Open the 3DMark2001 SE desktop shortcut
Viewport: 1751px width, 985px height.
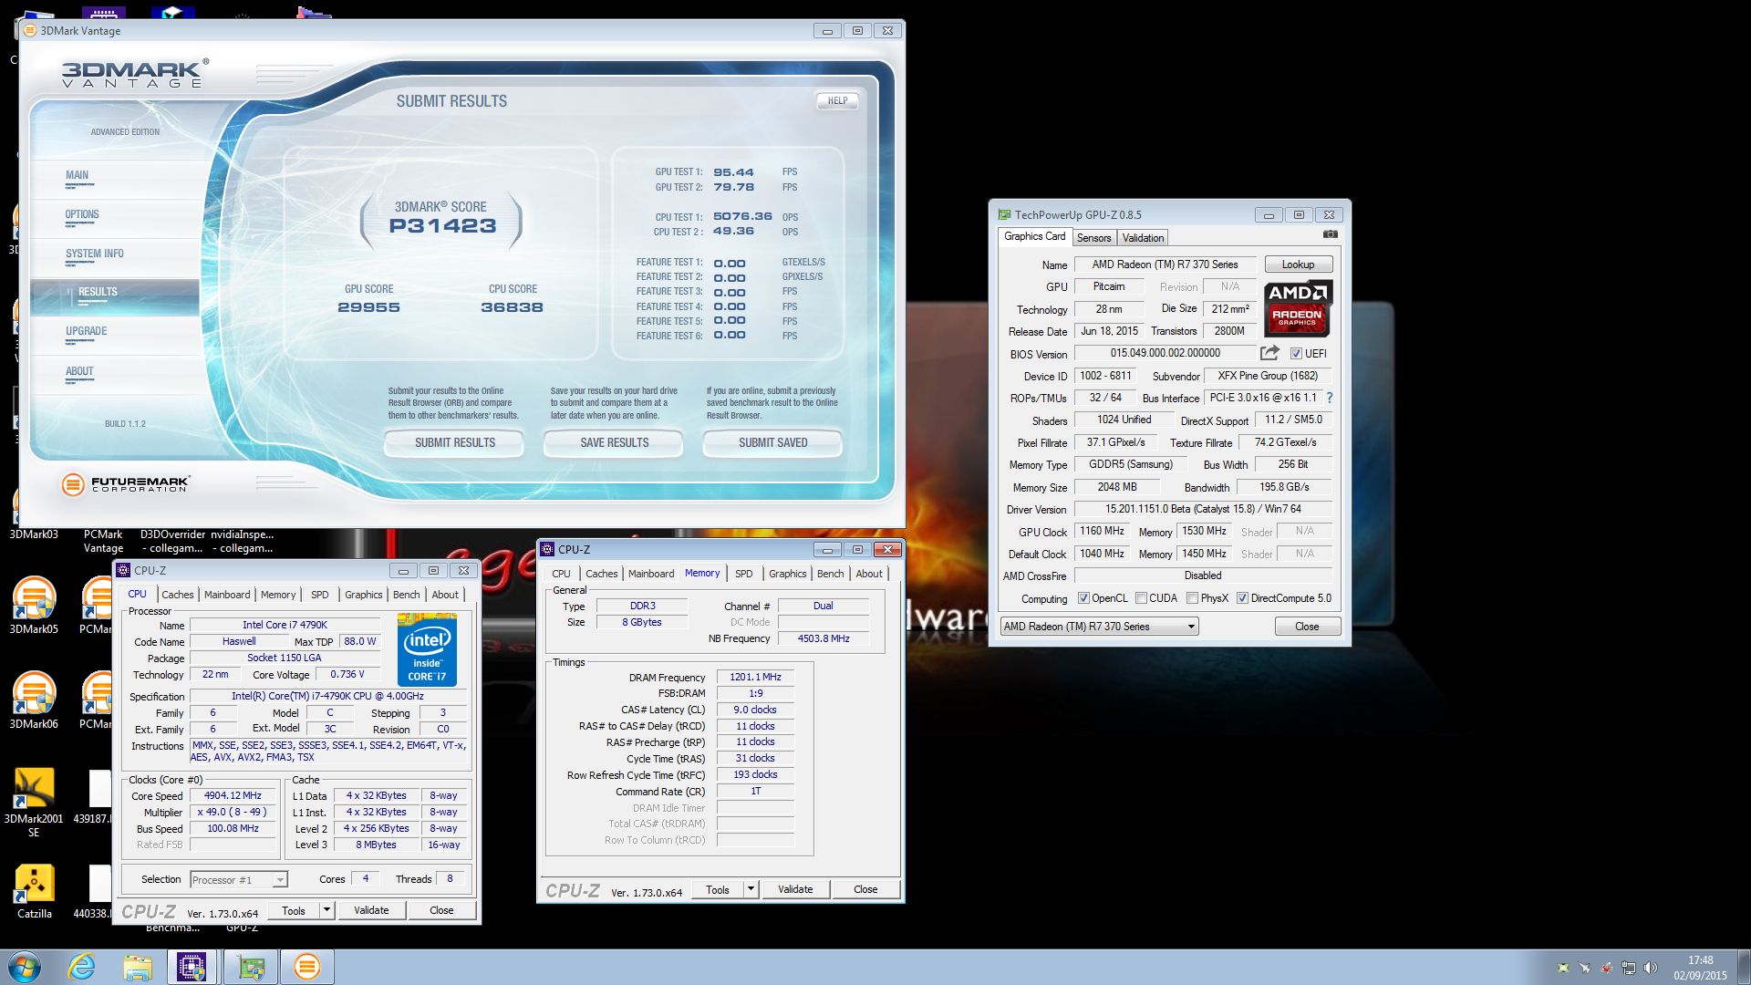34,803
